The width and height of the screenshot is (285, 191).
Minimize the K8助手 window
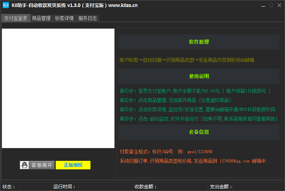click(x=263, y=5)
